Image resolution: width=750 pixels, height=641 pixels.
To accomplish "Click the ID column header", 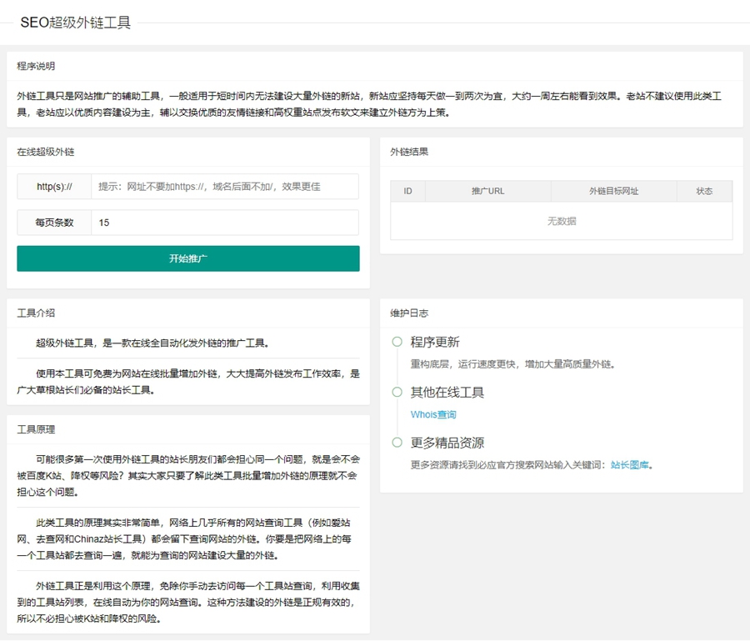I will coord(408,191).
